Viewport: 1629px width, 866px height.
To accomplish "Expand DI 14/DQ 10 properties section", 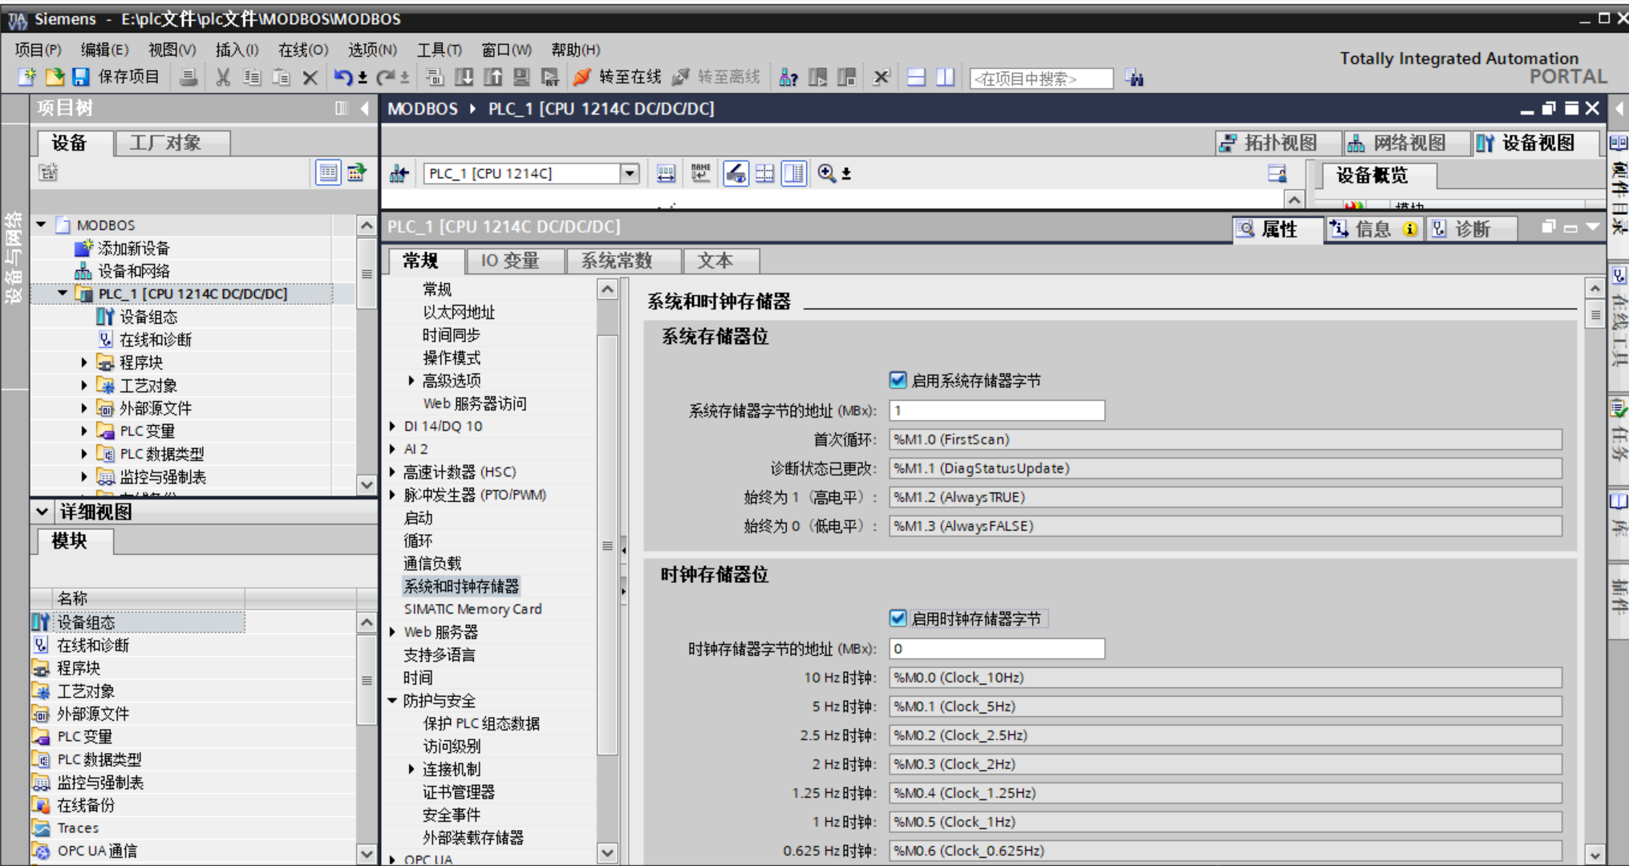I will tap(392, 427).
